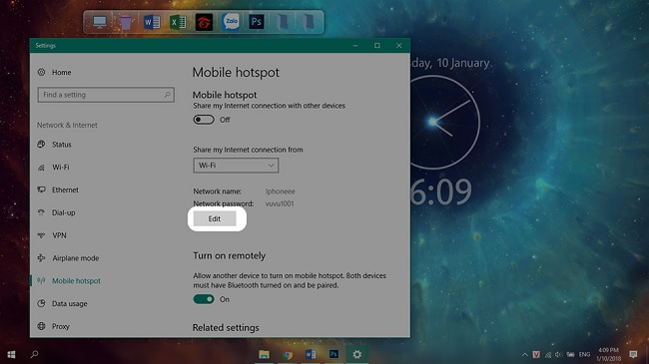
Task: Select Airplane mode in the sidebar
Action: pos(75,258)
